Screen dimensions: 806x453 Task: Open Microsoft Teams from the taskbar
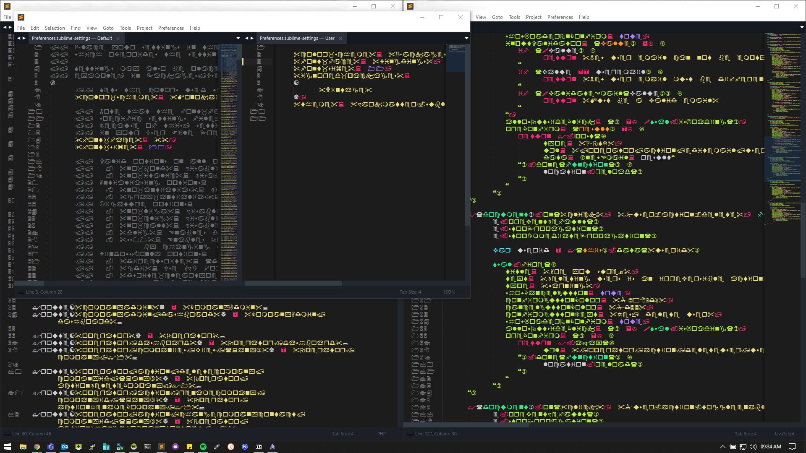pyautogui.click(x=51, y=447)
